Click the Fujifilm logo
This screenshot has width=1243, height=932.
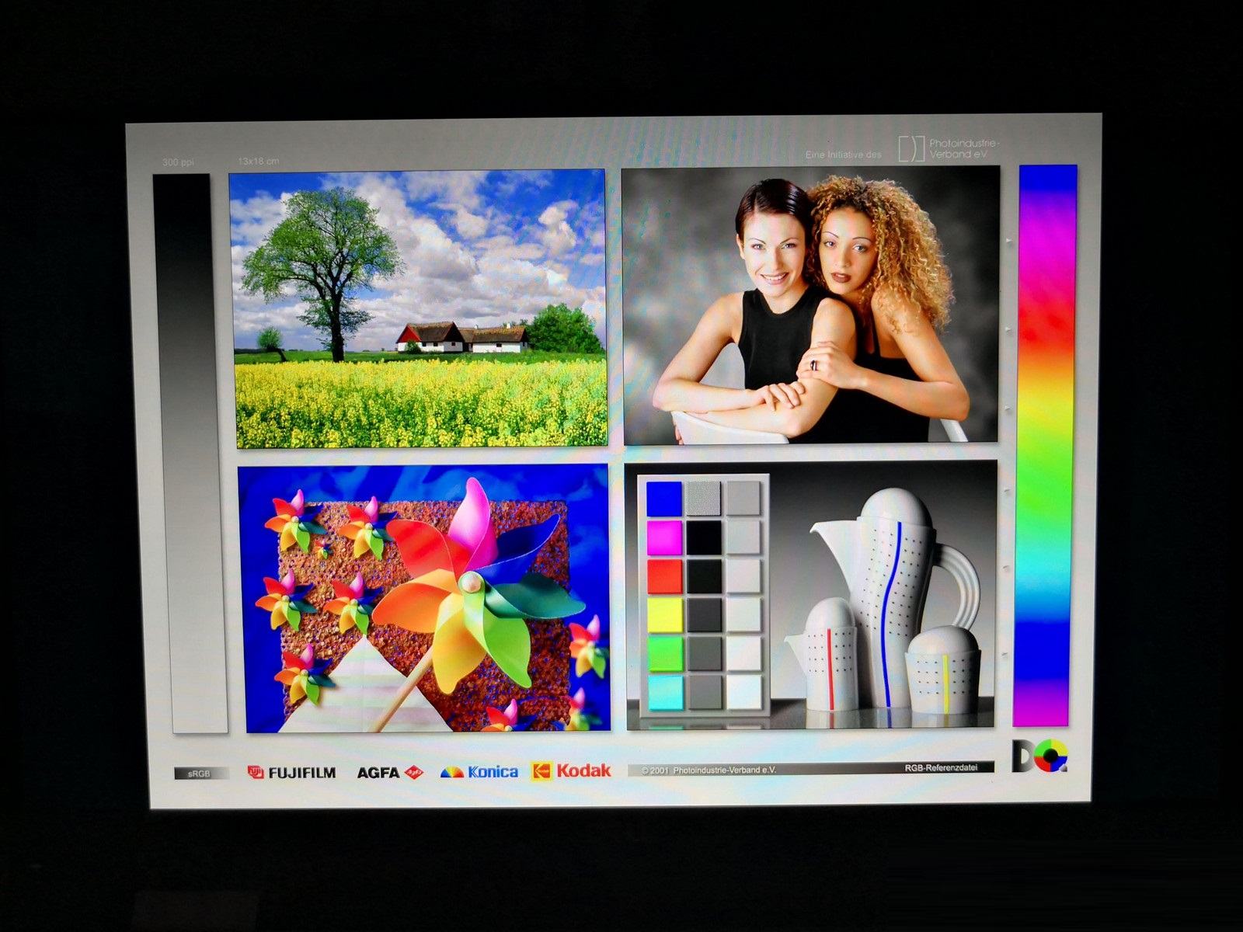click(x=291, y=772)
